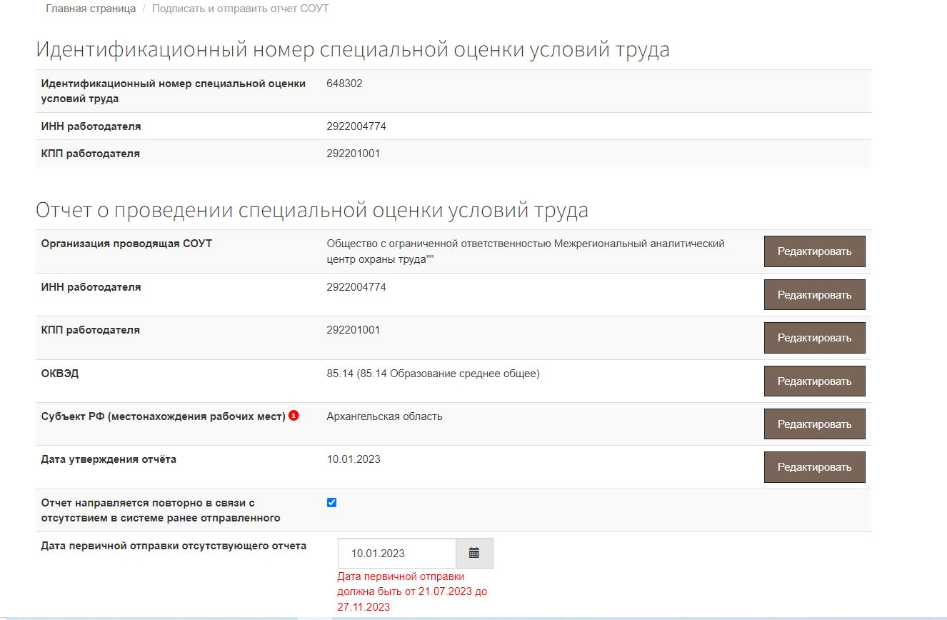Click the Подписать и отправить отчет СОУТ breadcrumb
947x620 pixels.
point(240,9)
